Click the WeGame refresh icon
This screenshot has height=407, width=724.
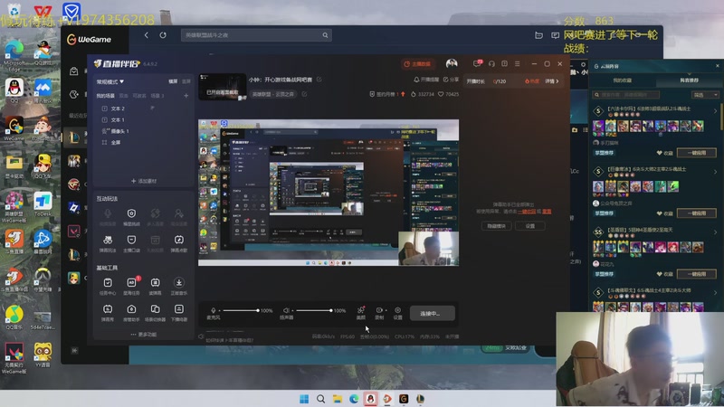click(163, 35)
